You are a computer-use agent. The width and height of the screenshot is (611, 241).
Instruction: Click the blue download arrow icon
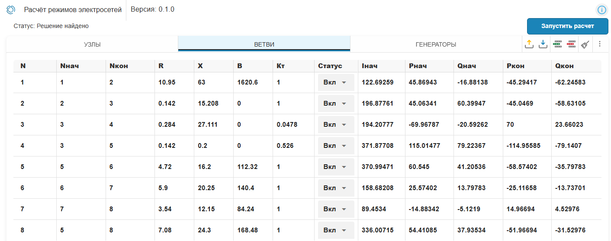point(543,44)
